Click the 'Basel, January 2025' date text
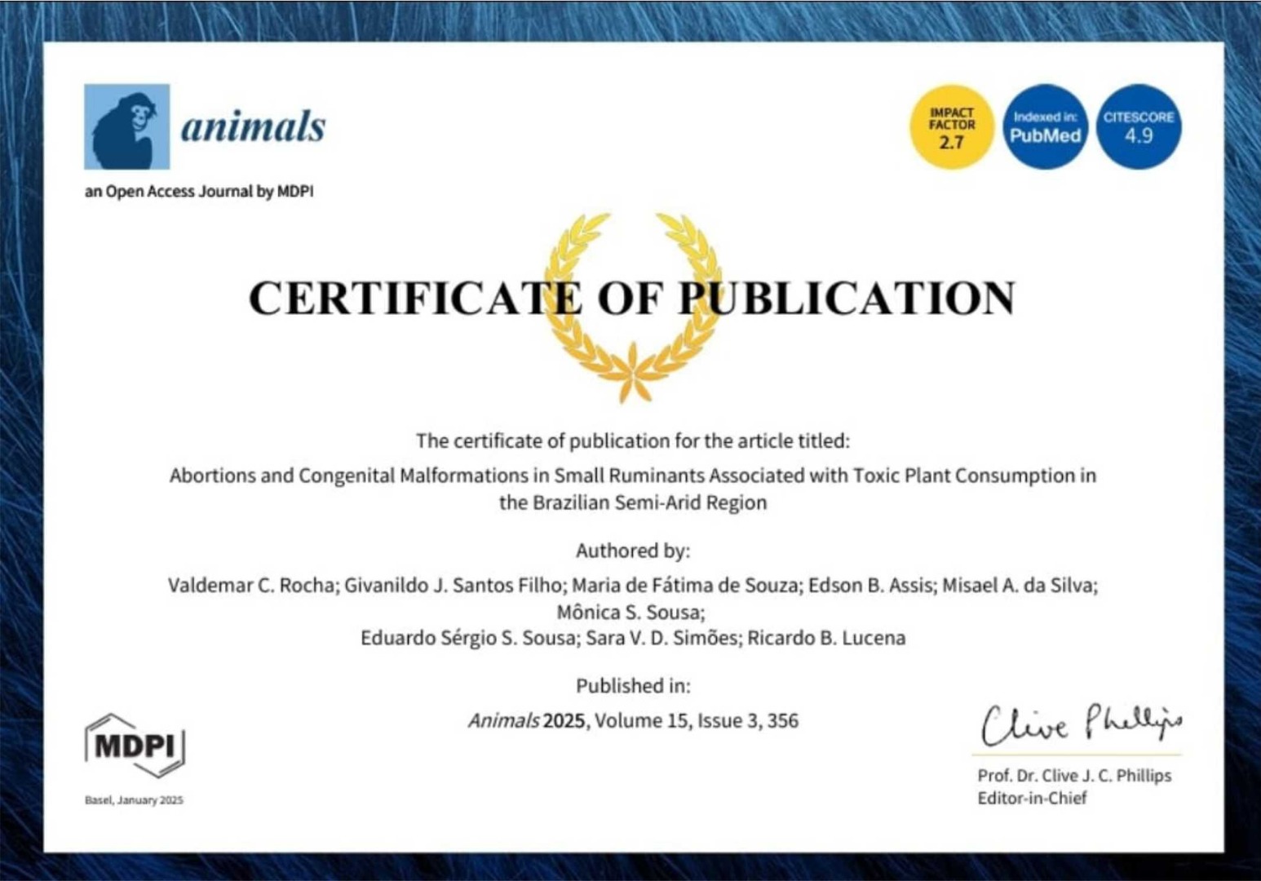1261x881 pixels. click(134, 800)
